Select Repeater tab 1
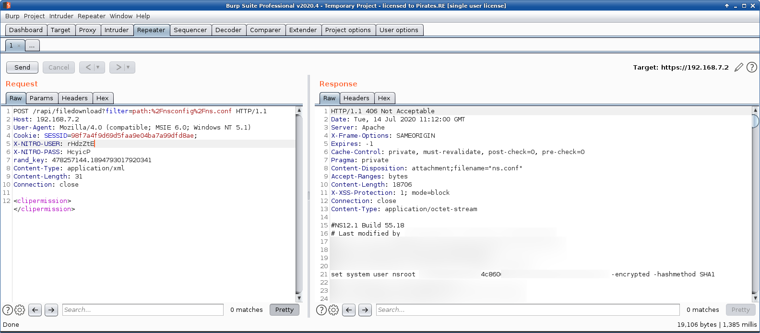Image resolution: width=760 pixels, height=333 pixels. (12, 46)
